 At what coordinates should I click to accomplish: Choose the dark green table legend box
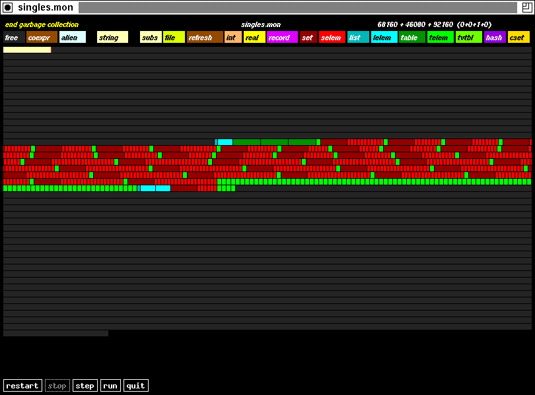click(x=411, y=38)
